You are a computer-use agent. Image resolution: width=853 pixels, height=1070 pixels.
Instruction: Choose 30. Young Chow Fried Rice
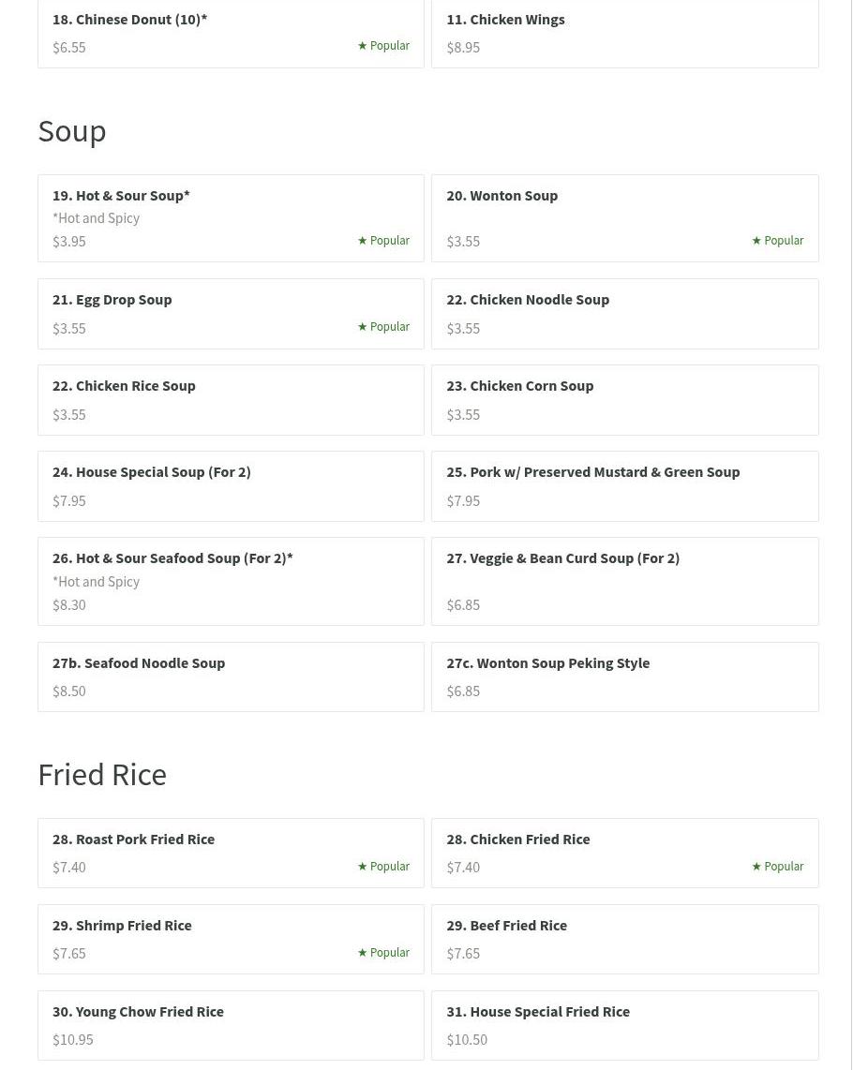pos(231,1025)
